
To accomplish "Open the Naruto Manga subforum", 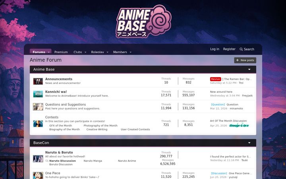I will [93, 161].
